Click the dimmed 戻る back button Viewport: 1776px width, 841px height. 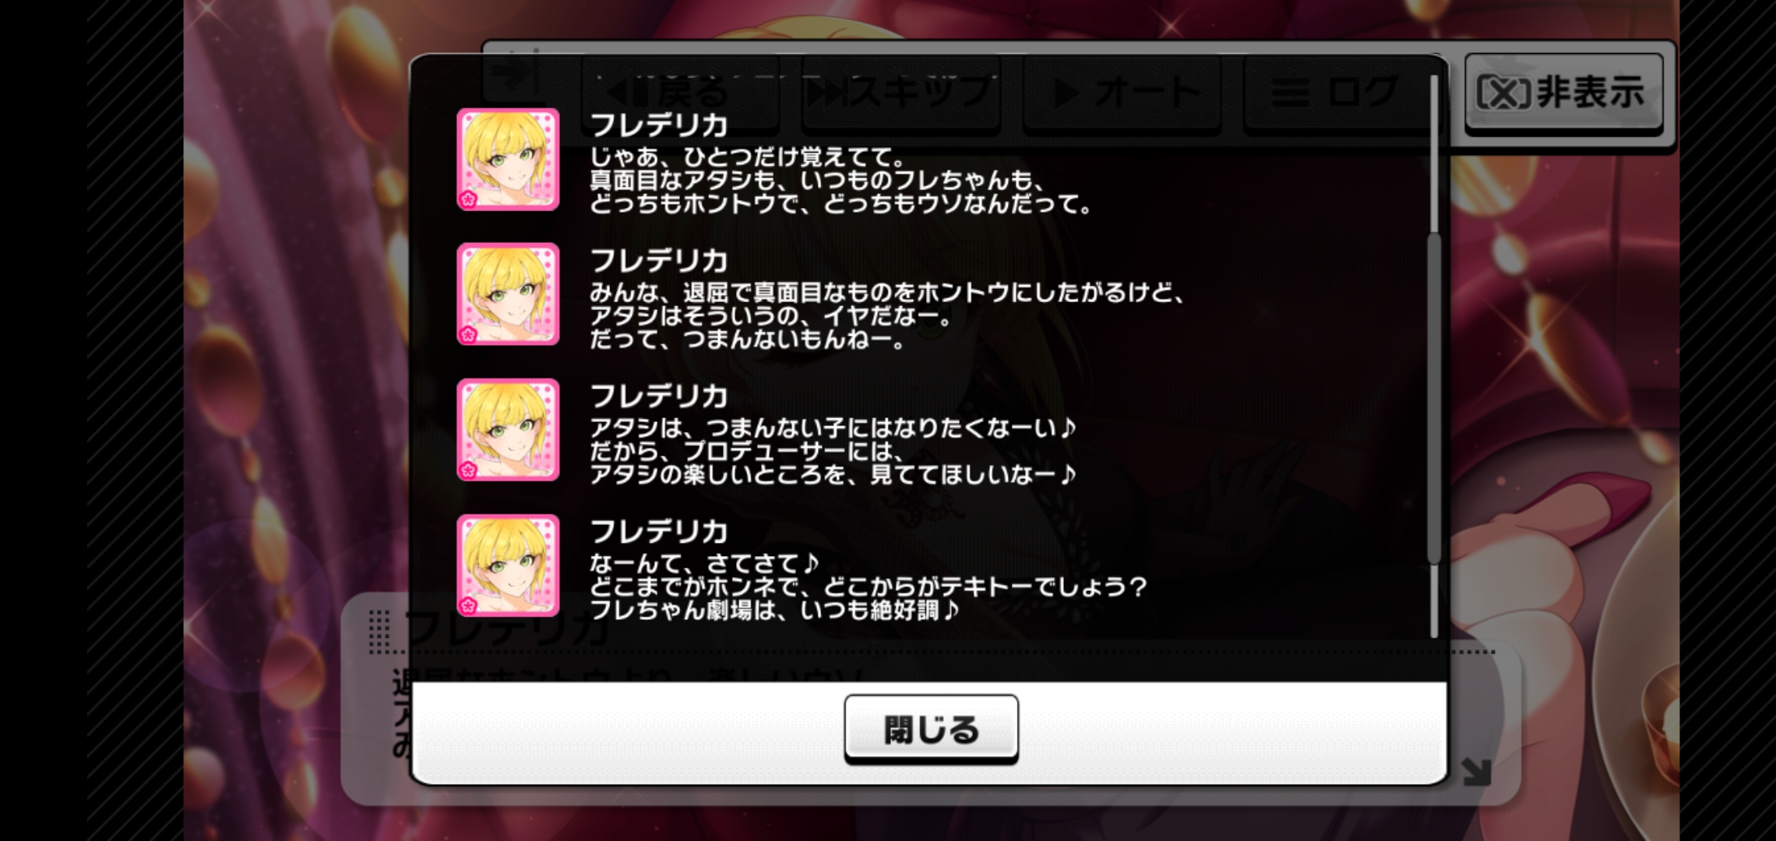[x=679, y=93]
